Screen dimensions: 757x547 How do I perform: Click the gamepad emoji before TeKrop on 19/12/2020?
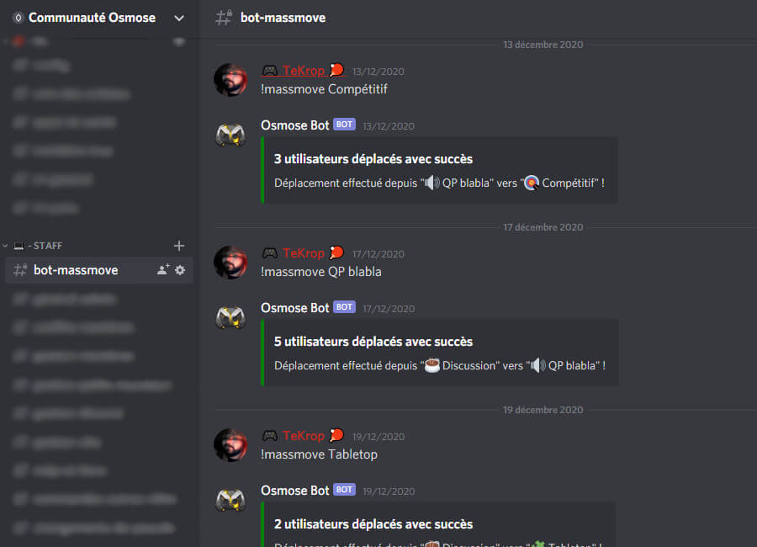pos(270,436)
